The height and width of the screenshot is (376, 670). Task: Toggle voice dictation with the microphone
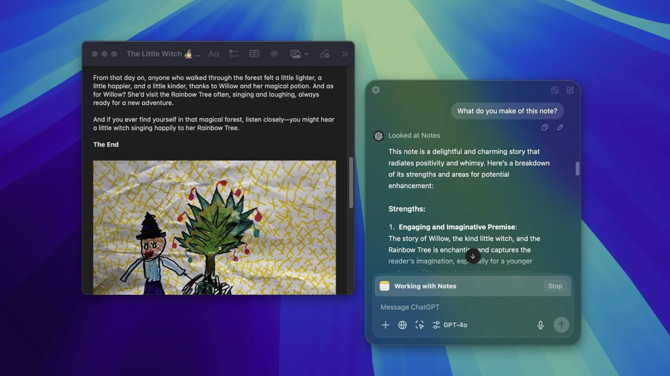point(540,325)
